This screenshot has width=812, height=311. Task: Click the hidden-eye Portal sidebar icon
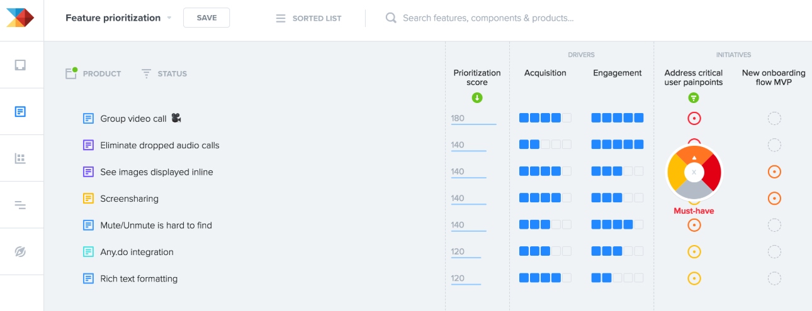(x=20, y=252)
